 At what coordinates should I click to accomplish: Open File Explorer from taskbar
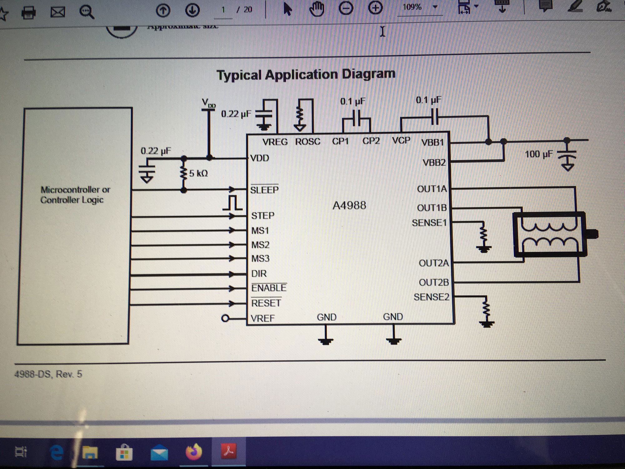90,452
